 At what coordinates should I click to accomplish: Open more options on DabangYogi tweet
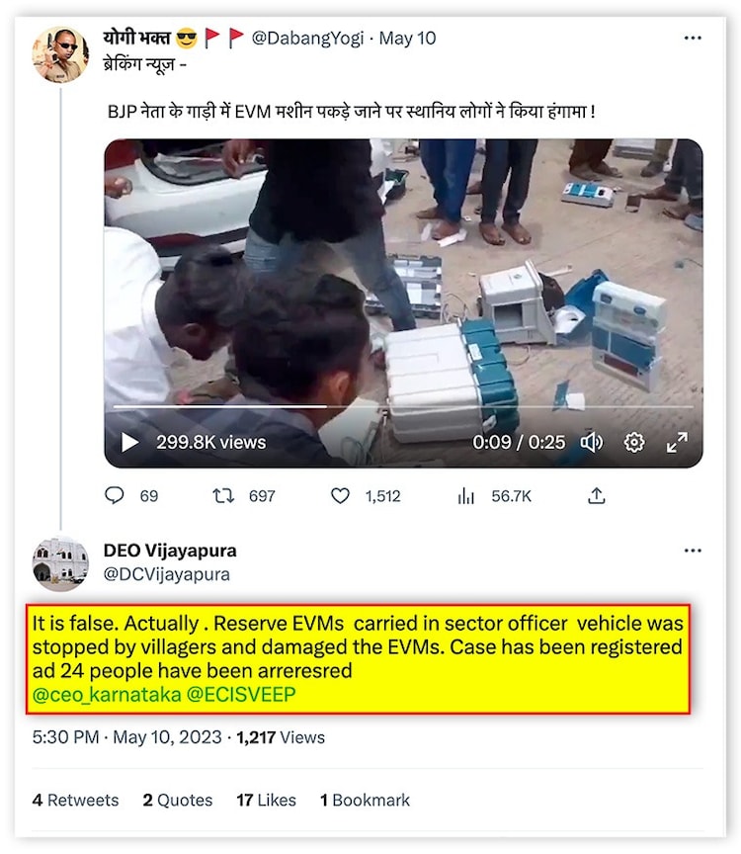693,39
